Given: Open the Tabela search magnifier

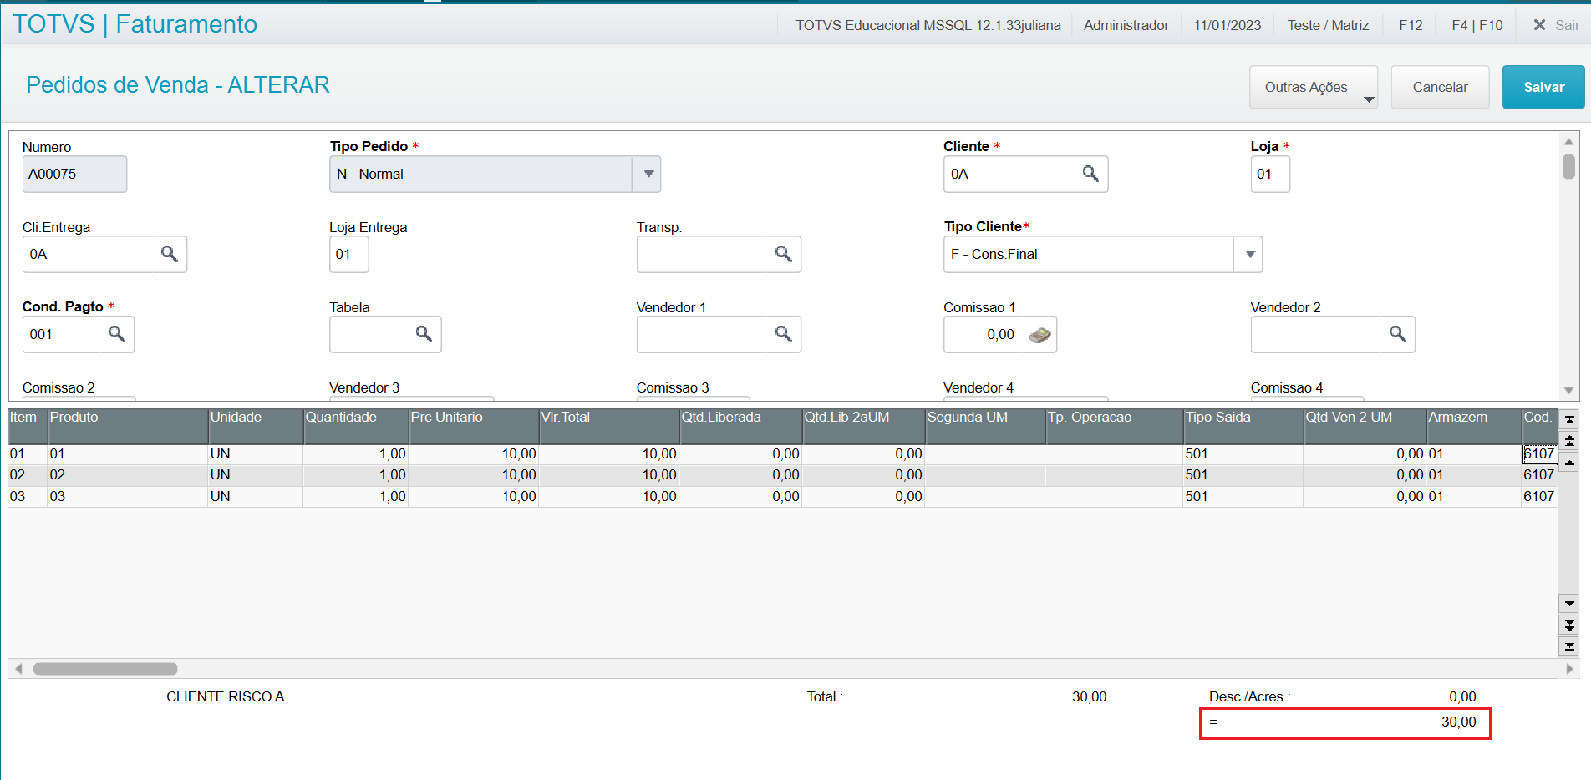Looking at the screenshot, I should tap(424, 334).
